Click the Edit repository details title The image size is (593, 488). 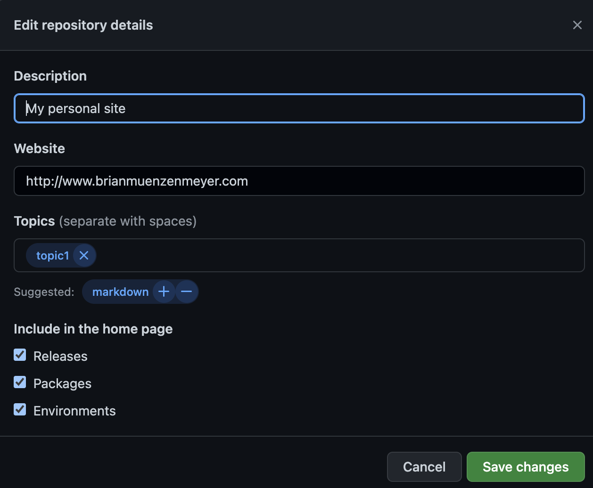point(83,25)
